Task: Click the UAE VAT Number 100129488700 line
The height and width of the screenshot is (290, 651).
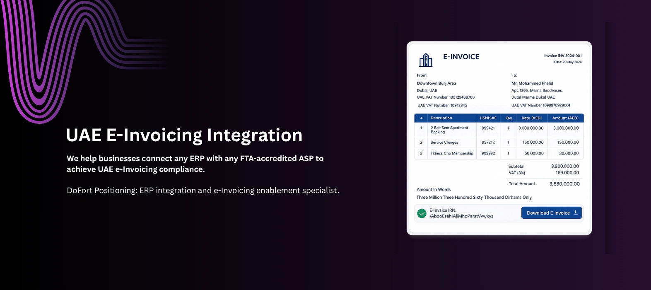Action: tap(446, 97)
